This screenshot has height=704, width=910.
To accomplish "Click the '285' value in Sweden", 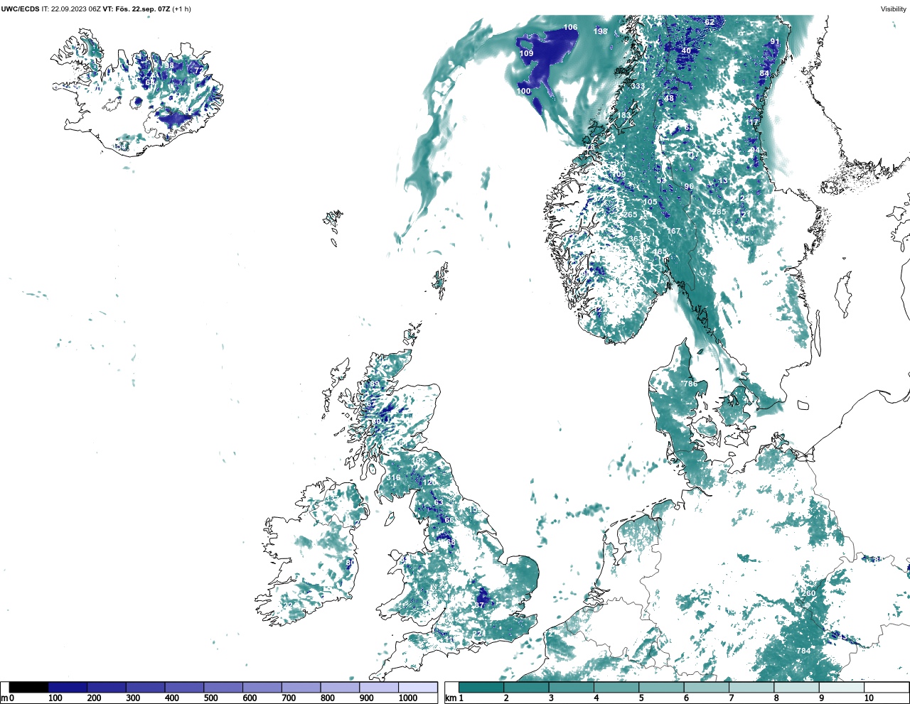I will 719,212.
